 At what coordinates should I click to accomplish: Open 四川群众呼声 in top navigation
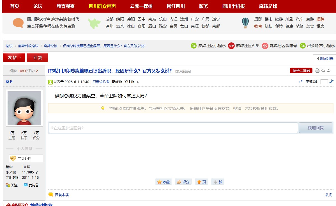(102, 6)
